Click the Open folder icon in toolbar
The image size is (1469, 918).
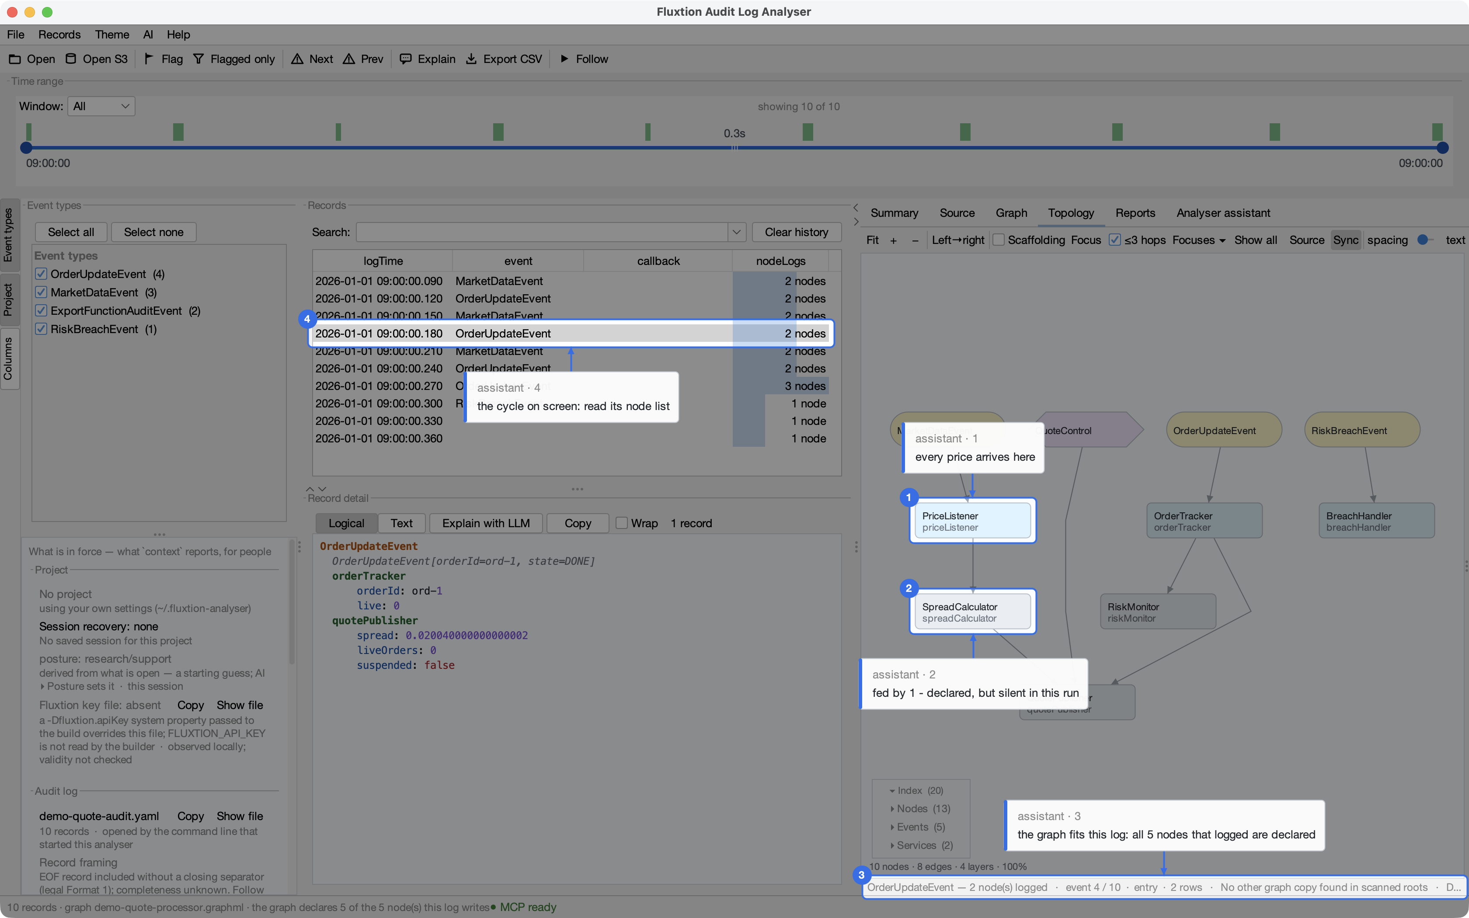(14, 59)
